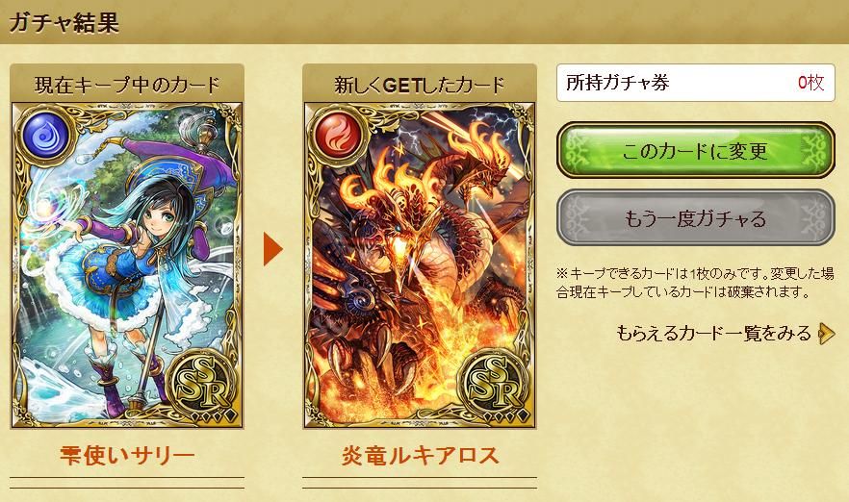Select the 炎竜ルキアロス card artwork
The image size is (849, 502).
[x=420, y=265]
